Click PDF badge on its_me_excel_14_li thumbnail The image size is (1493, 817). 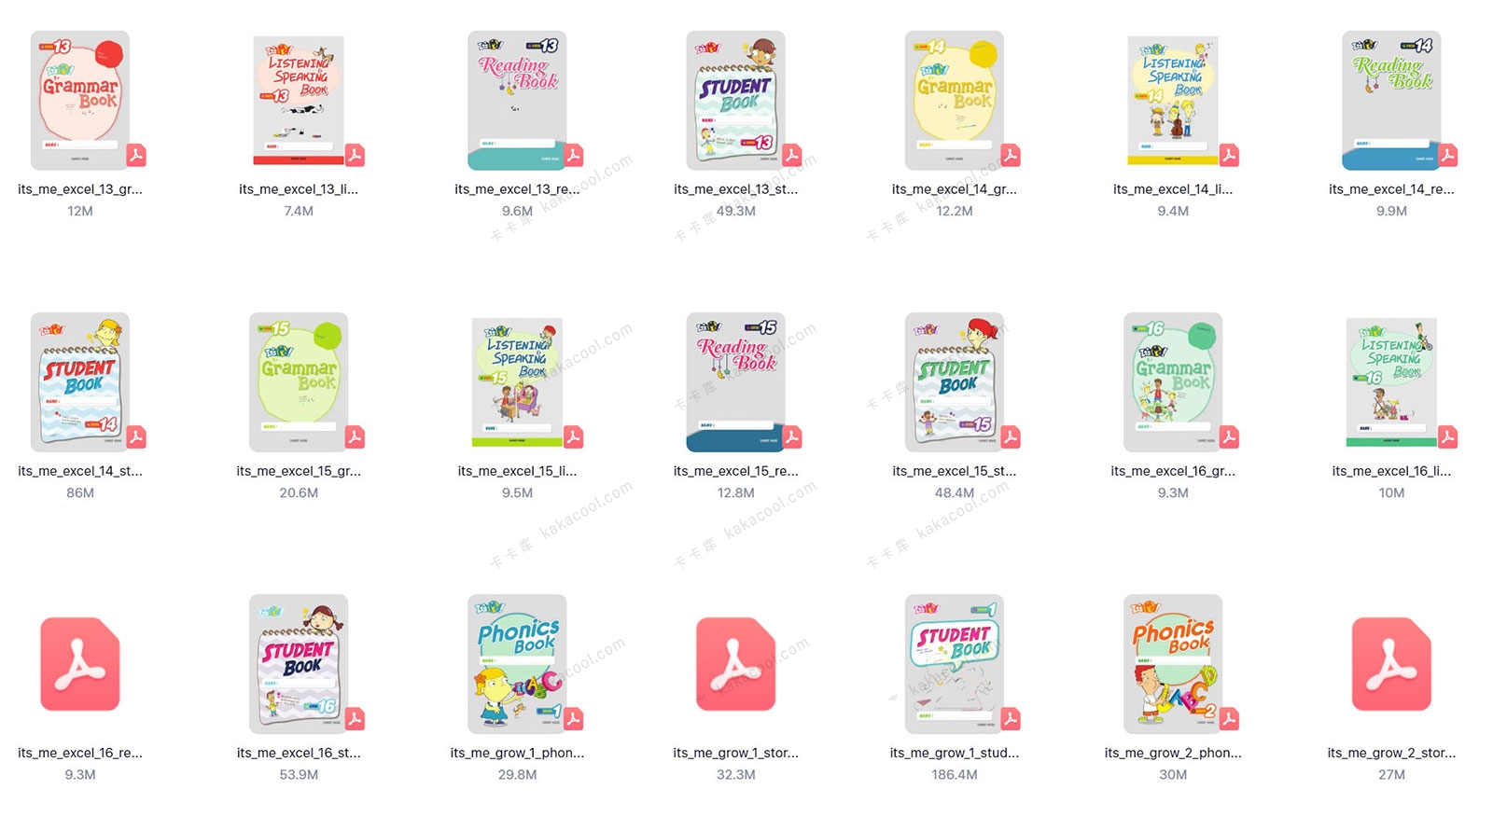point(1229,155)
